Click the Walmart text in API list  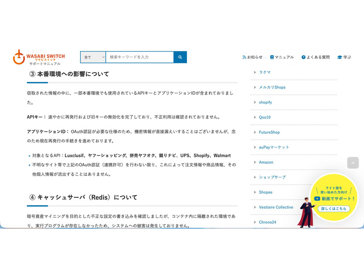coord(222,155)
